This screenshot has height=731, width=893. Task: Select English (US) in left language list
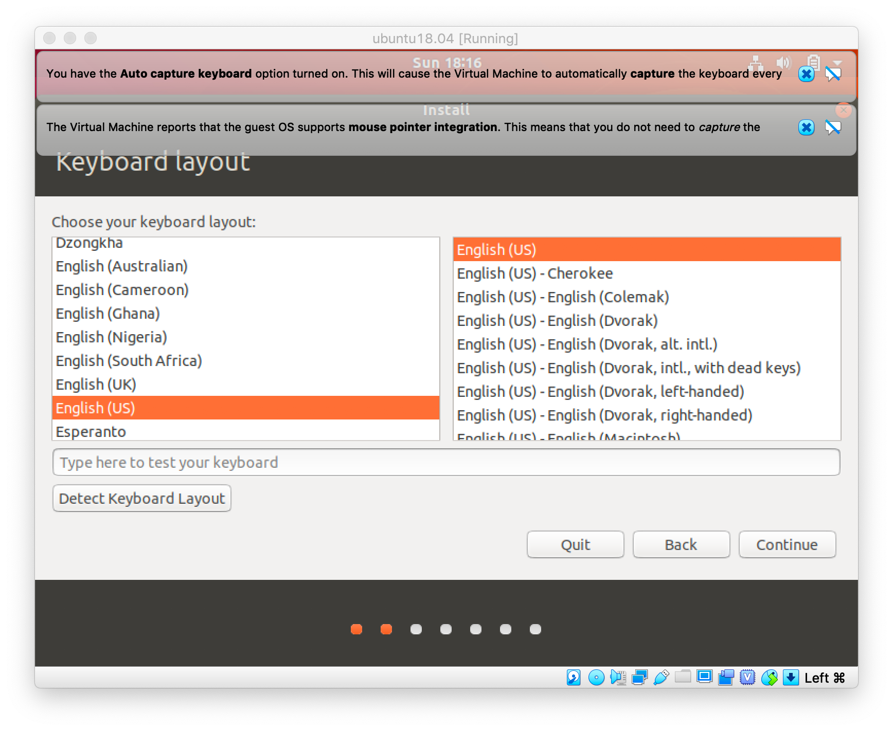(x=246, y=408)
